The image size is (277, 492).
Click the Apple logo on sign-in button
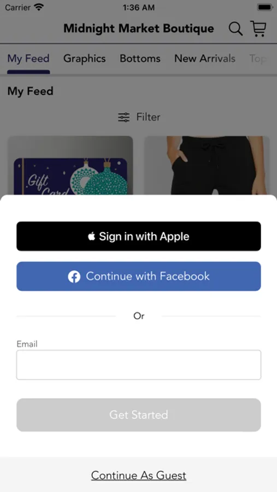tap(92, 236)
